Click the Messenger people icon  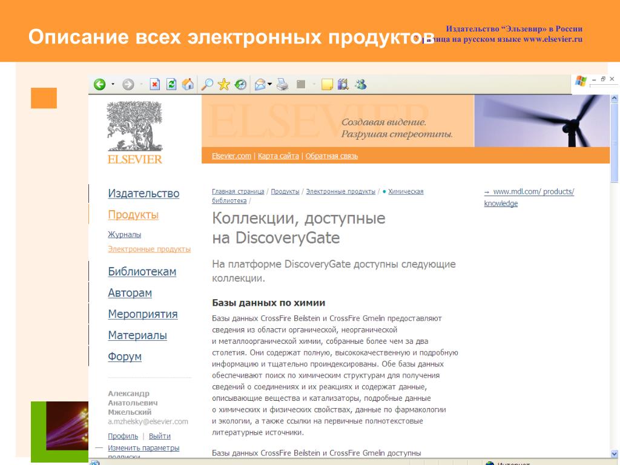point(361,84)
